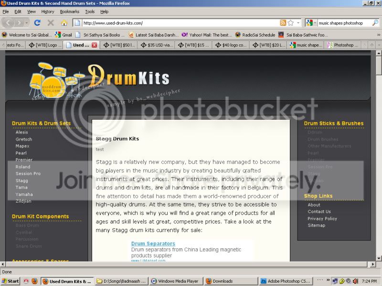Open the back/forward history dropdown arrow
The image size is (382, 286).
click(x=27, y=23)
